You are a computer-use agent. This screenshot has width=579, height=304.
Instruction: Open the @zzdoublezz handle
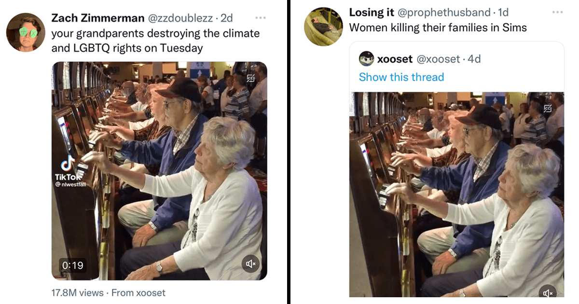coord(180,18)
